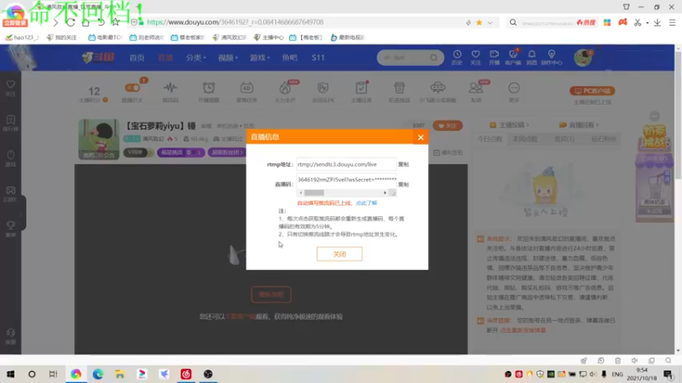The image size is (682, 383).
Task: Switch to 今日点数 tab
Action: click(x=489, y=139)
